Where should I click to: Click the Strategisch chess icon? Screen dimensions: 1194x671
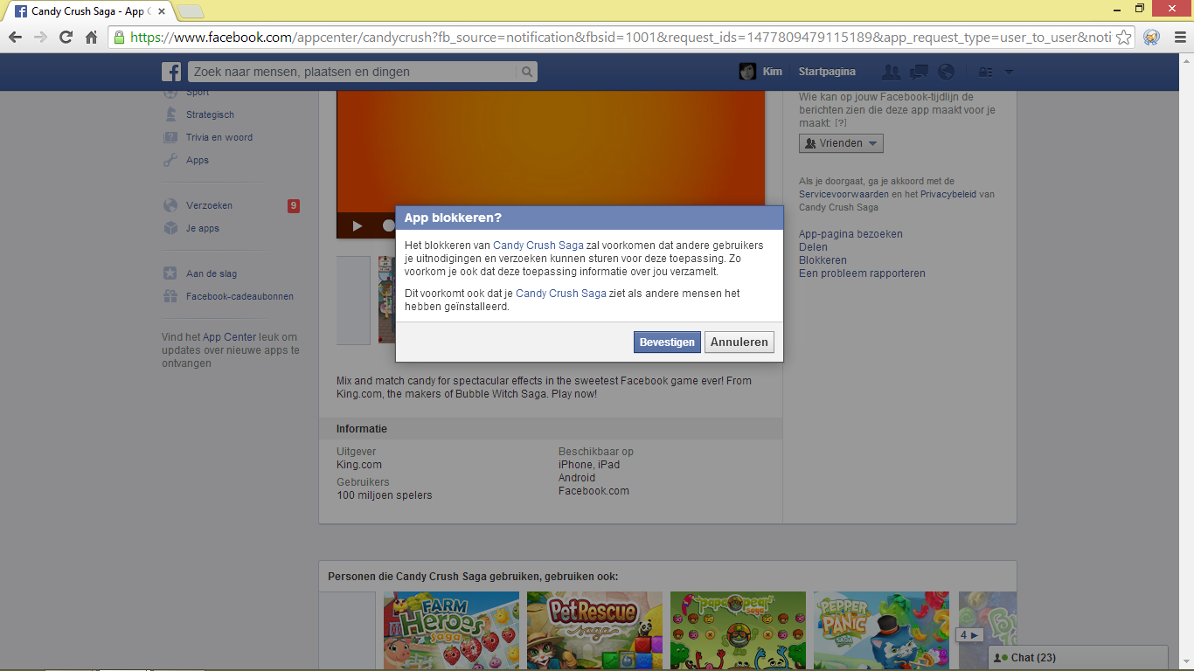[x=170, y=114]
